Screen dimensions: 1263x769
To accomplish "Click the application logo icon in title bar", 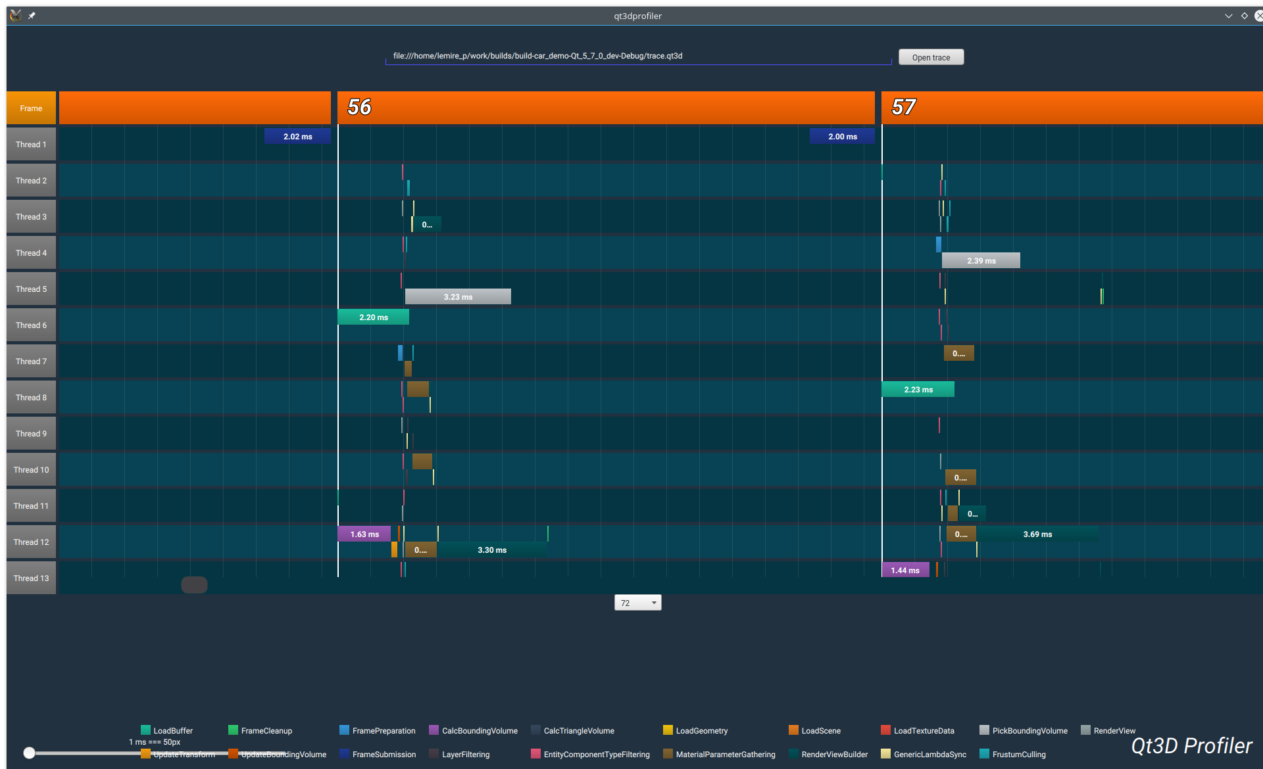I will (x=15, y=15).
